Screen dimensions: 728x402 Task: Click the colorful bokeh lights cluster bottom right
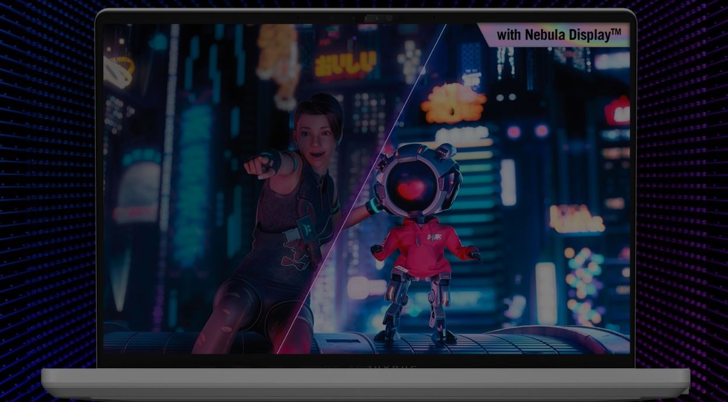(584, 280)
